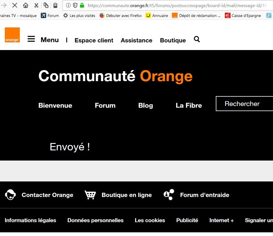
Task: Open Les plus visités bookmark
Action: pyautogui.click(x=79, y=16)
